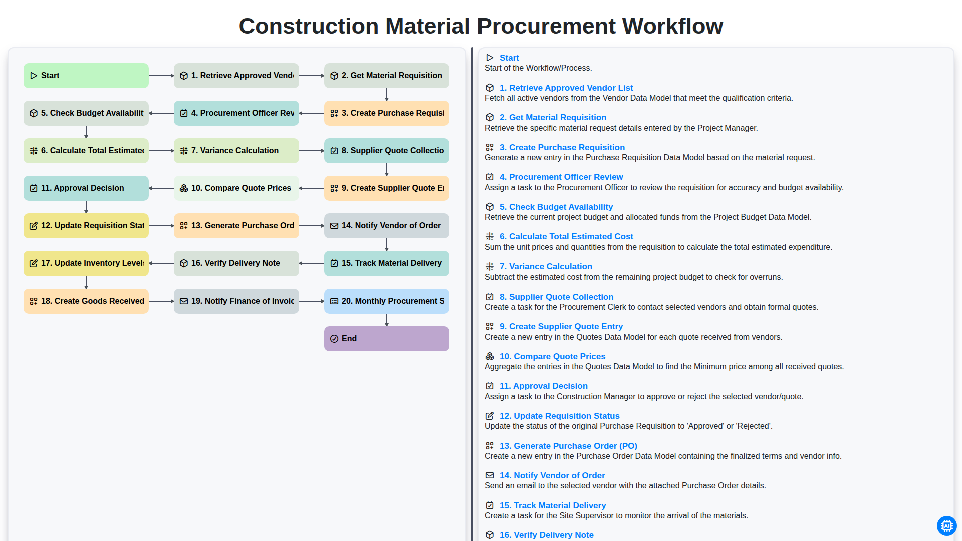Click cube icon beside Retrieve Approved Vendor List
This screenshot has width=962, height=541.
tap(490, 88)
